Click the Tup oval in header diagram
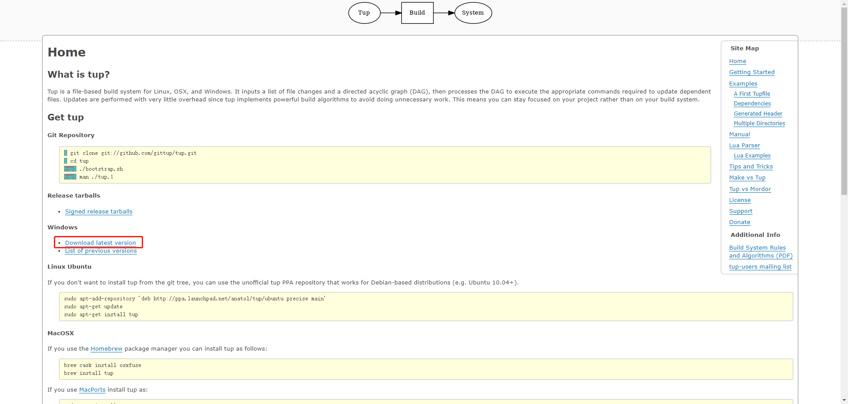The width and height of the screenshot is (848, 404). (x=364, y=13)
